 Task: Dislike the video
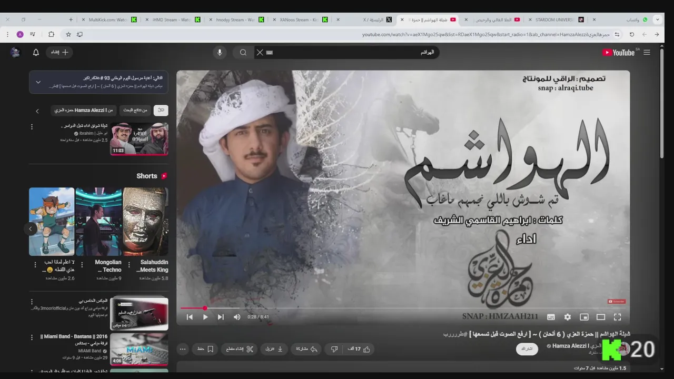(x=334, y=349)
